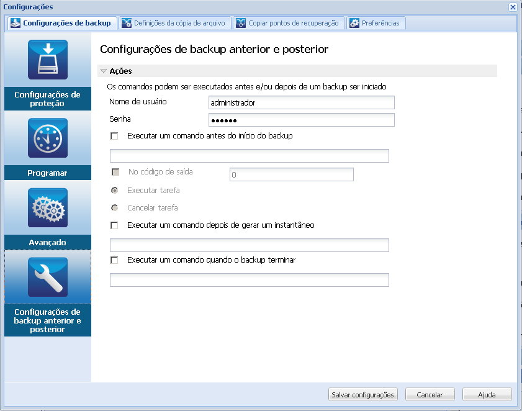
Task: Enable Executar um comando quando o backup terminar
Action: pyautogui.click(x=115, y=260)
